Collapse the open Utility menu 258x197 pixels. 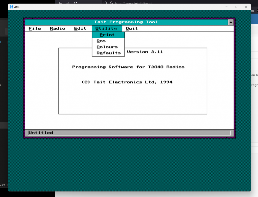pyautogui.click(x=106, y=28)
